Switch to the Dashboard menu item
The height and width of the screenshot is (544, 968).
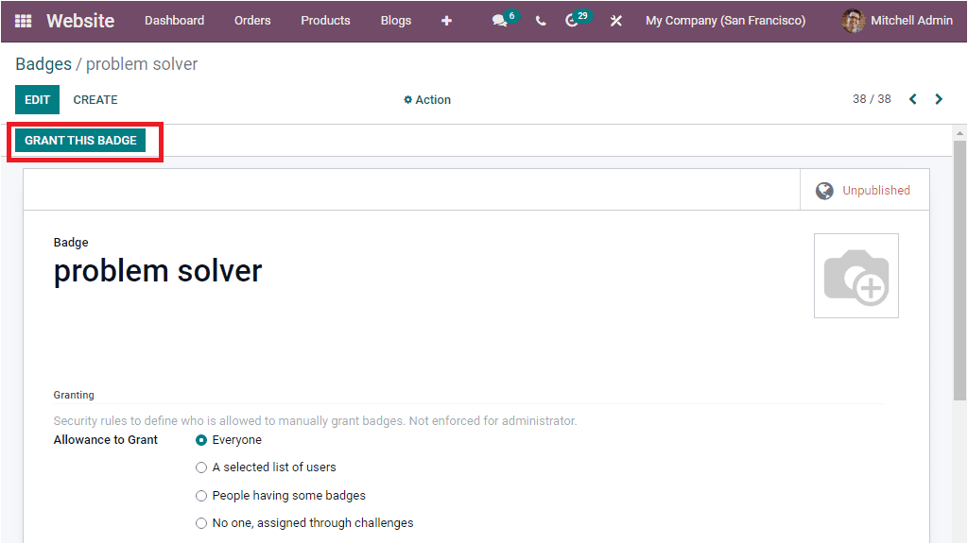[174, 20]
